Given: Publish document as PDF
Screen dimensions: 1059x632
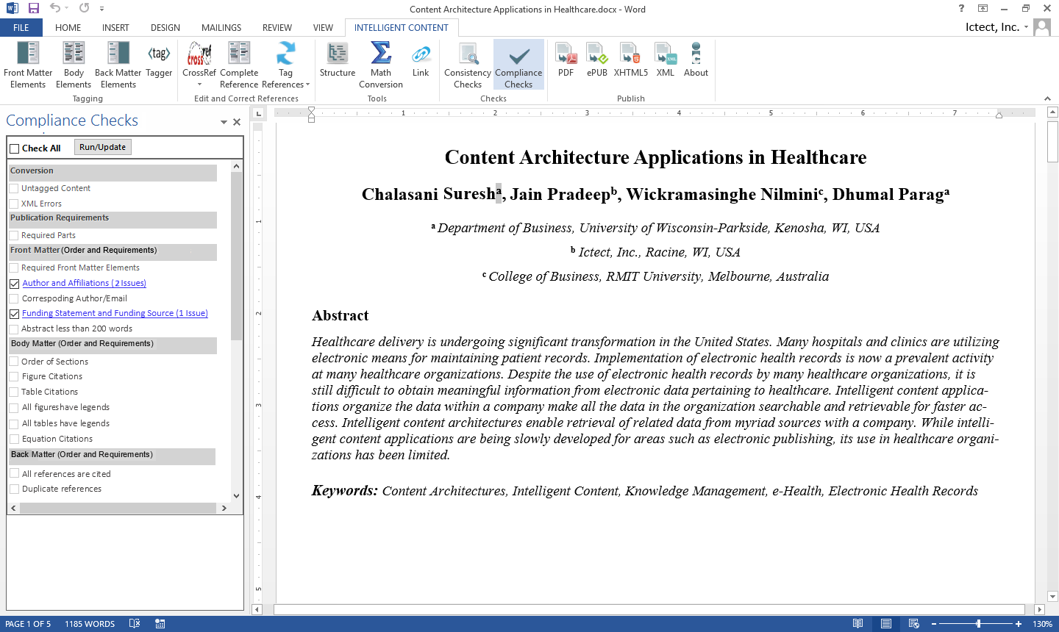Looking at the screenshot, I should (566, 60).
